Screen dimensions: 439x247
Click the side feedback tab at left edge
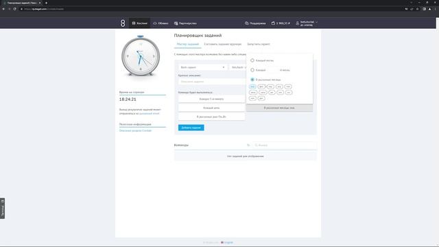(x=2, y=209)
